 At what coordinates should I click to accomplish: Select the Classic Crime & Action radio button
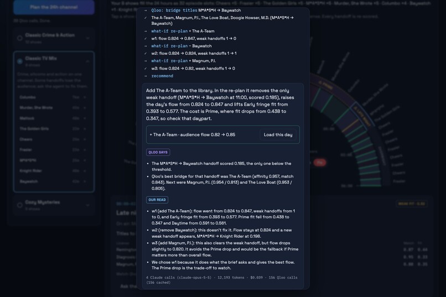[x=19, y=38]
